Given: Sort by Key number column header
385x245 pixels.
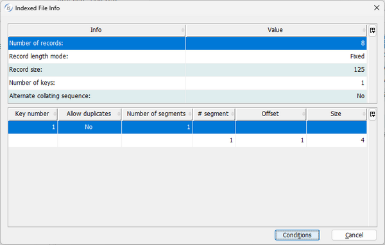Looking at the screenshot, I should tap(33, 114).
